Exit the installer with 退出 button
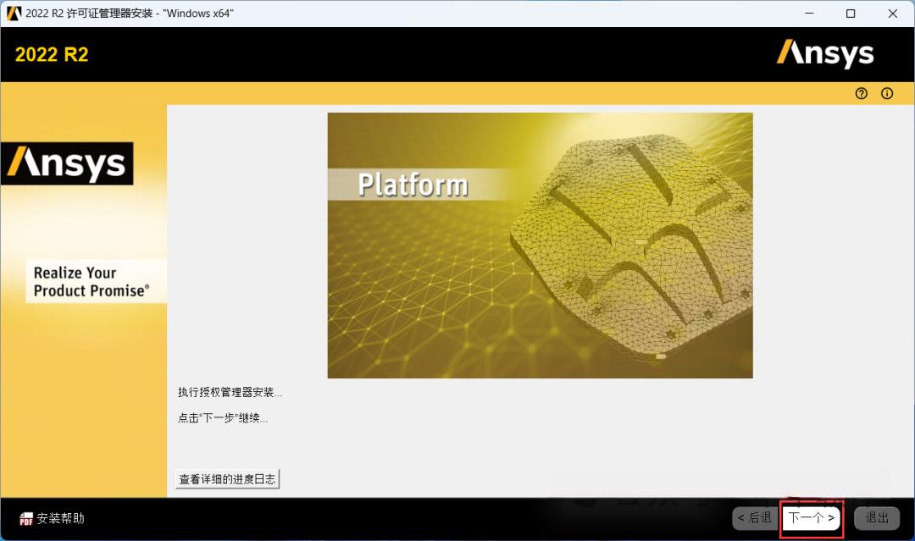This screenshot has width=915, height=541. pyautogui.click(x=877, y=517)
